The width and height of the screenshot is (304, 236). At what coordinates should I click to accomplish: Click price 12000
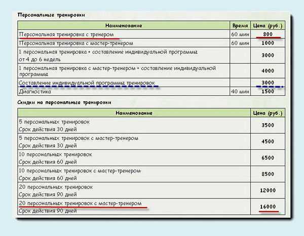pos(268,190)
